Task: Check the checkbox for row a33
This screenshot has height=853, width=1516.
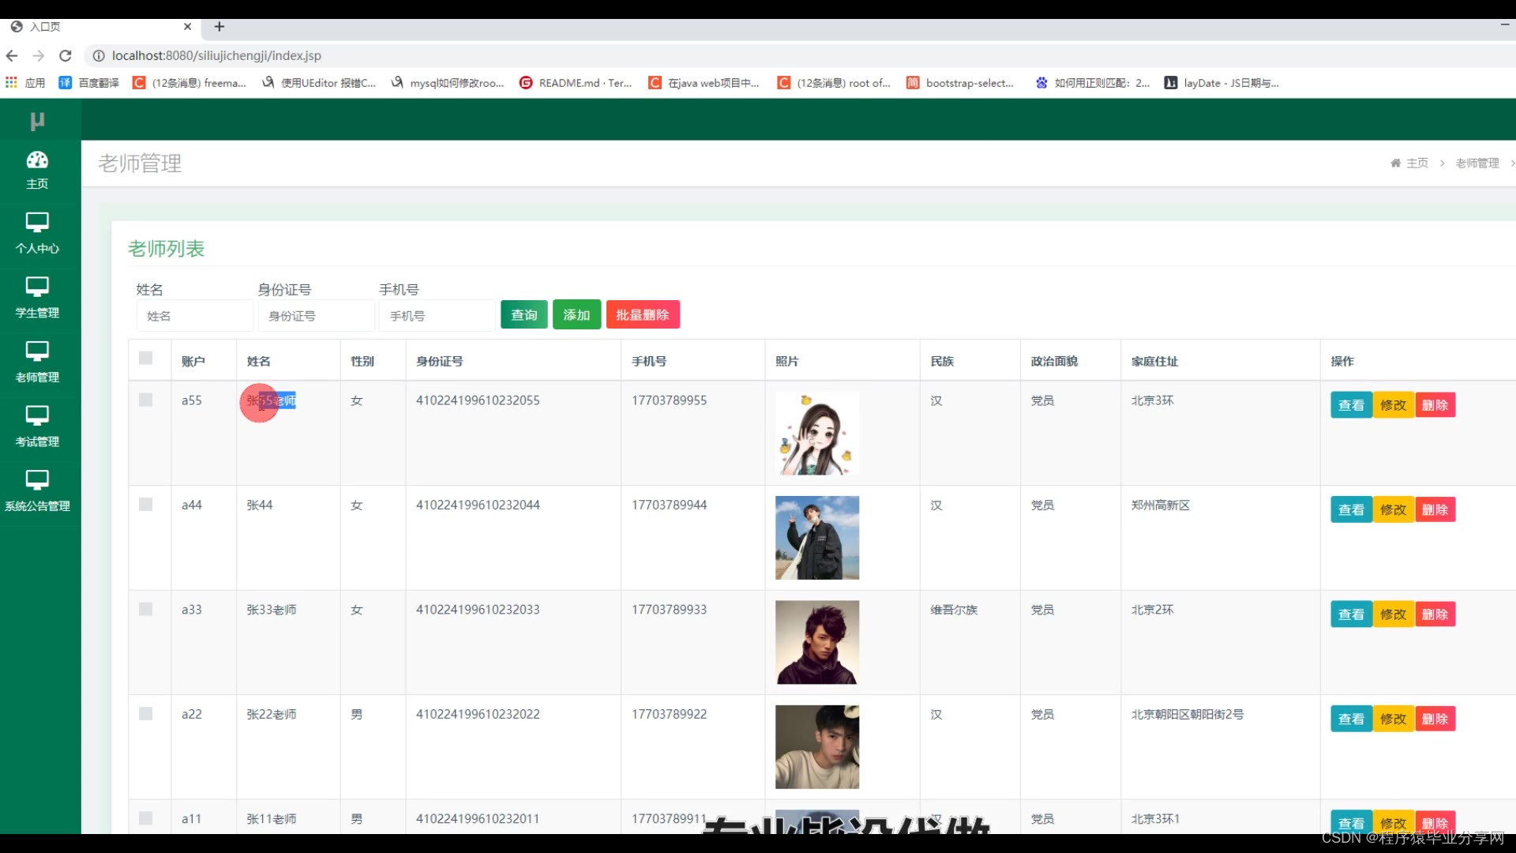Action: (145, 609)
